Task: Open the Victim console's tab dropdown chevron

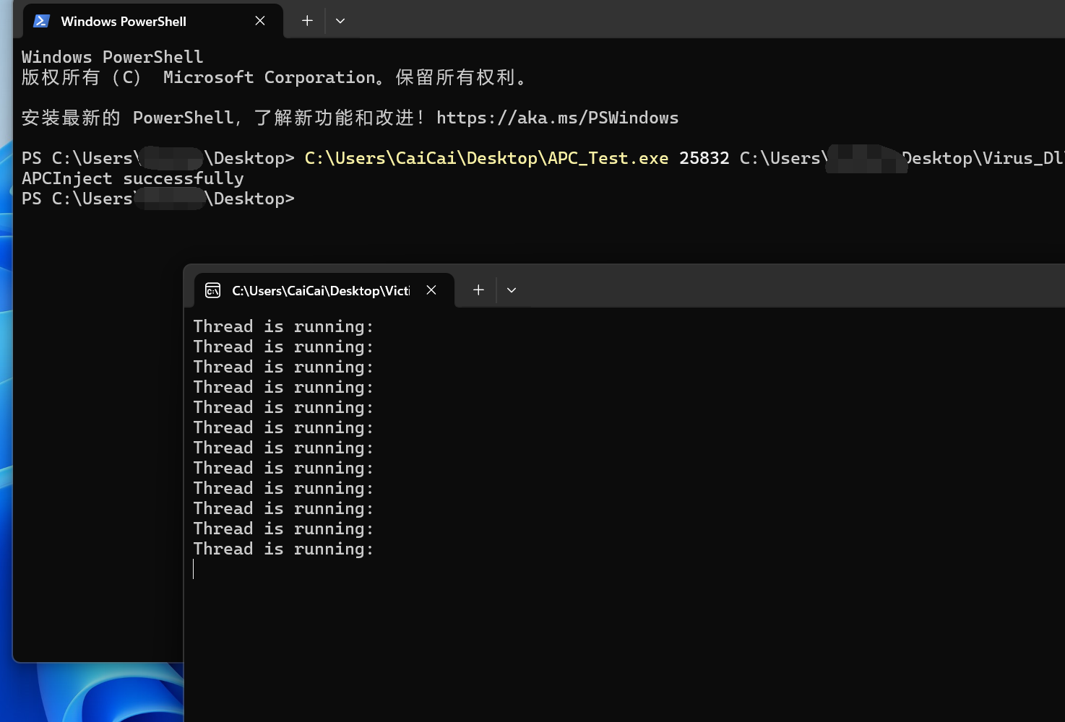Action: tap(512, 290)
